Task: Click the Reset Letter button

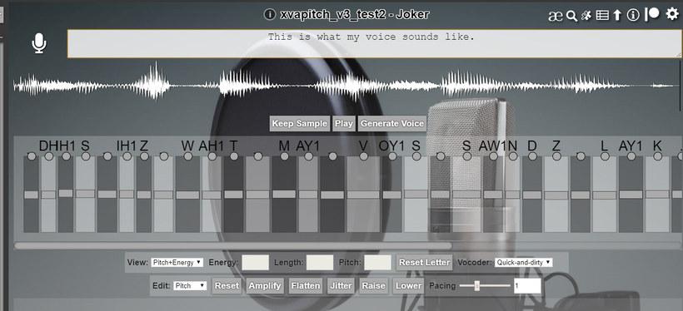Action: click(424, 262)
